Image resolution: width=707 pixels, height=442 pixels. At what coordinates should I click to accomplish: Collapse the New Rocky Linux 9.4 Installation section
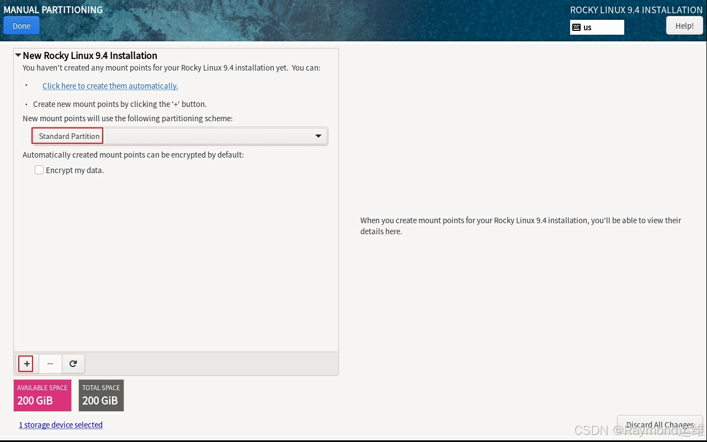(x=18, y=55)
